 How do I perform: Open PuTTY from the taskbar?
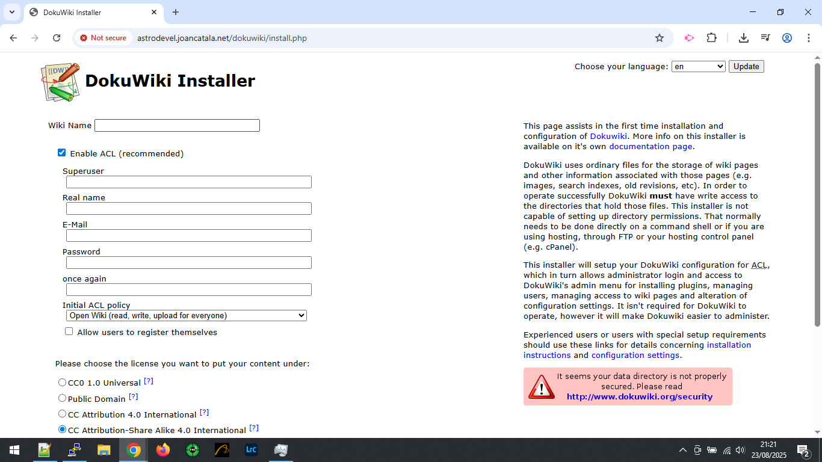pyautogui.click(x=74, y=450)
